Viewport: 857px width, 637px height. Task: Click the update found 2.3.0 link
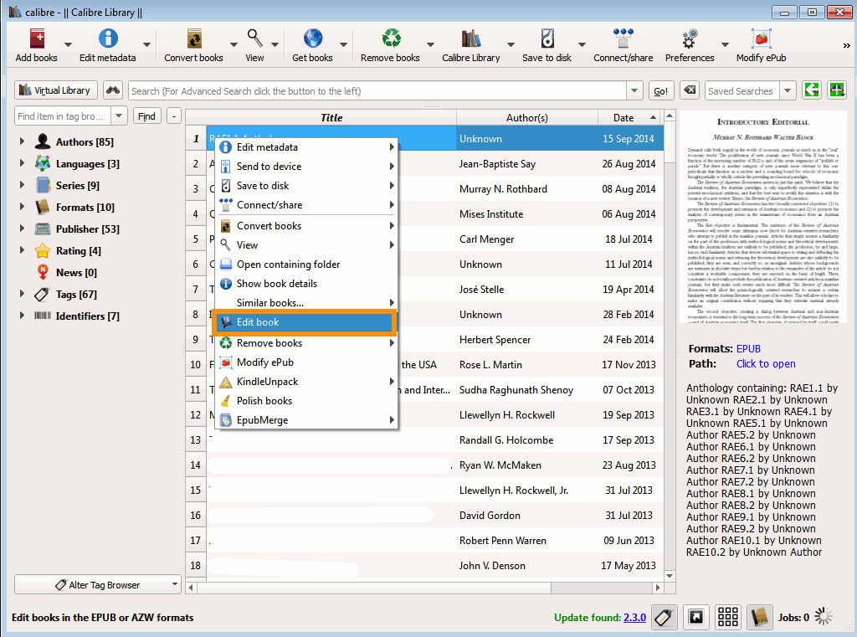point(634,618)
